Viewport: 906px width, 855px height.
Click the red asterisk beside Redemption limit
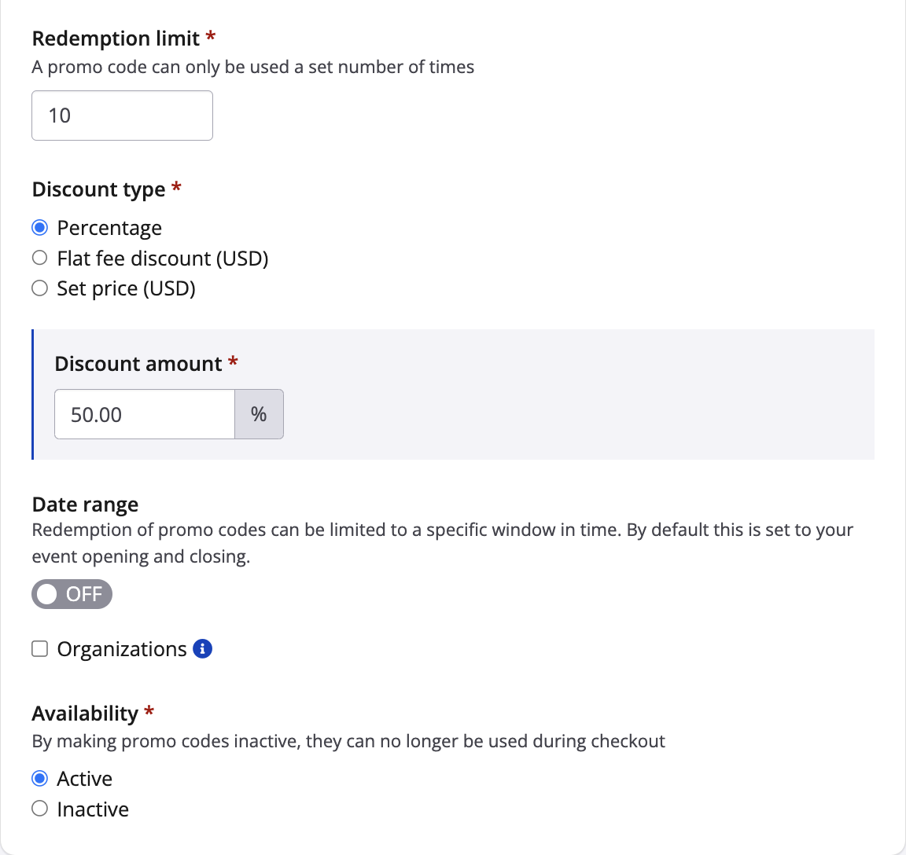[x=211, y=37]
